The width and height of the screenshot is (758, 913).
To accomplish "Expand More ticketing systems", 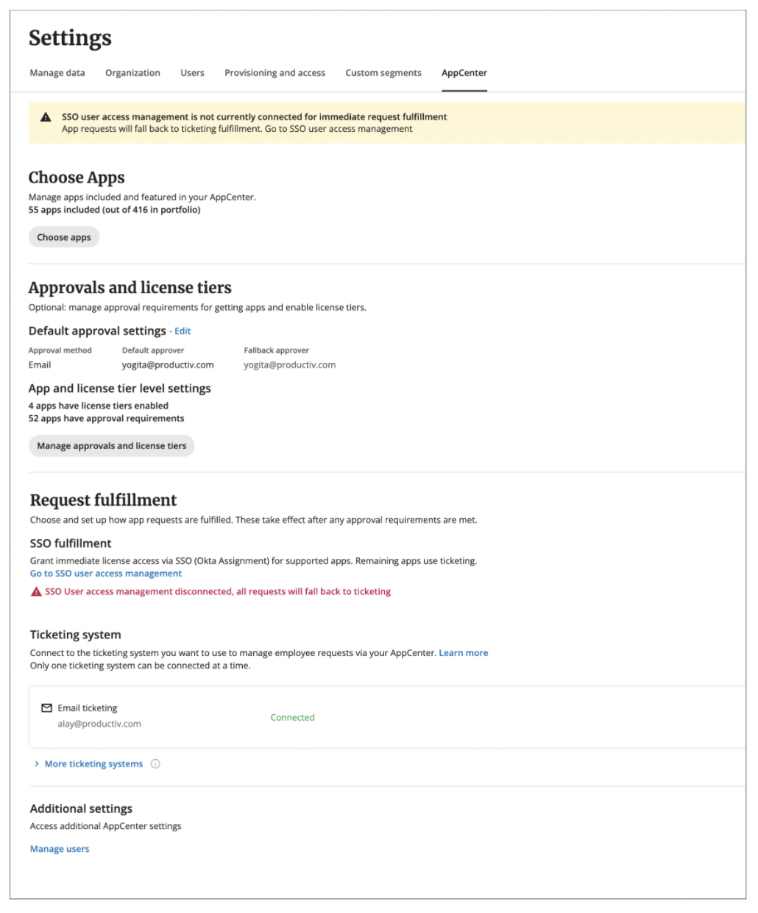I will click(93, 764).
